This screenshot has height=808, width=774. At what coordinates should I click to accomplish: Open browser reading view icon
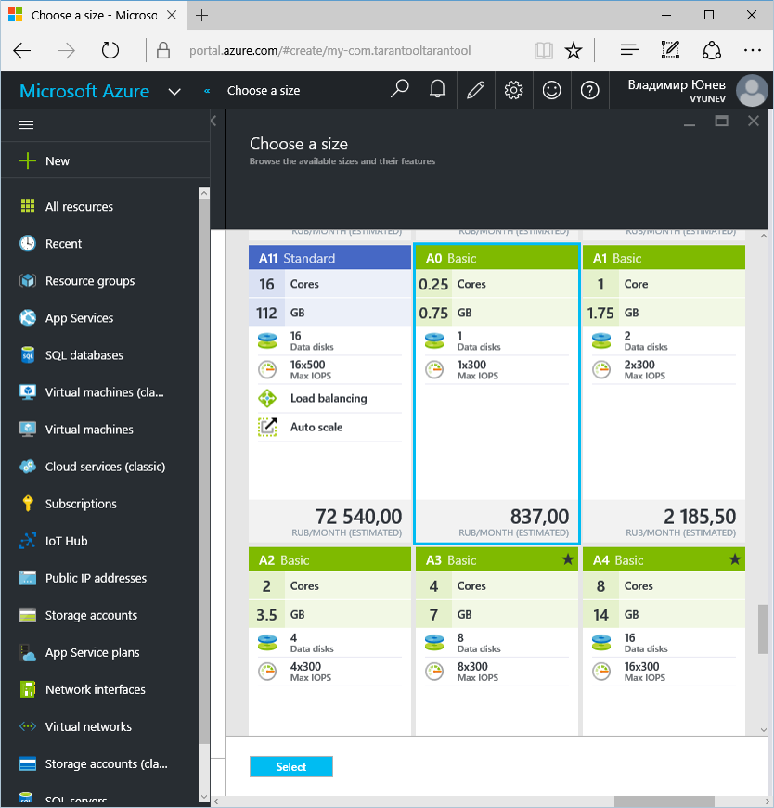point(544,50)
